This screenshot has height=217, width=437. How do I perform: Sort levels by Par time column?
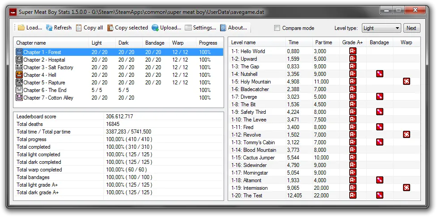pos(324,42)
